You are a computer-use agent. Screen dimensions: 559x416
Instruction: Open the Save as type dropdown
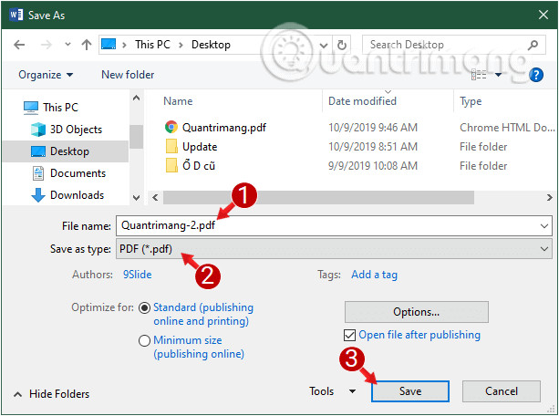tap(334, 249)
